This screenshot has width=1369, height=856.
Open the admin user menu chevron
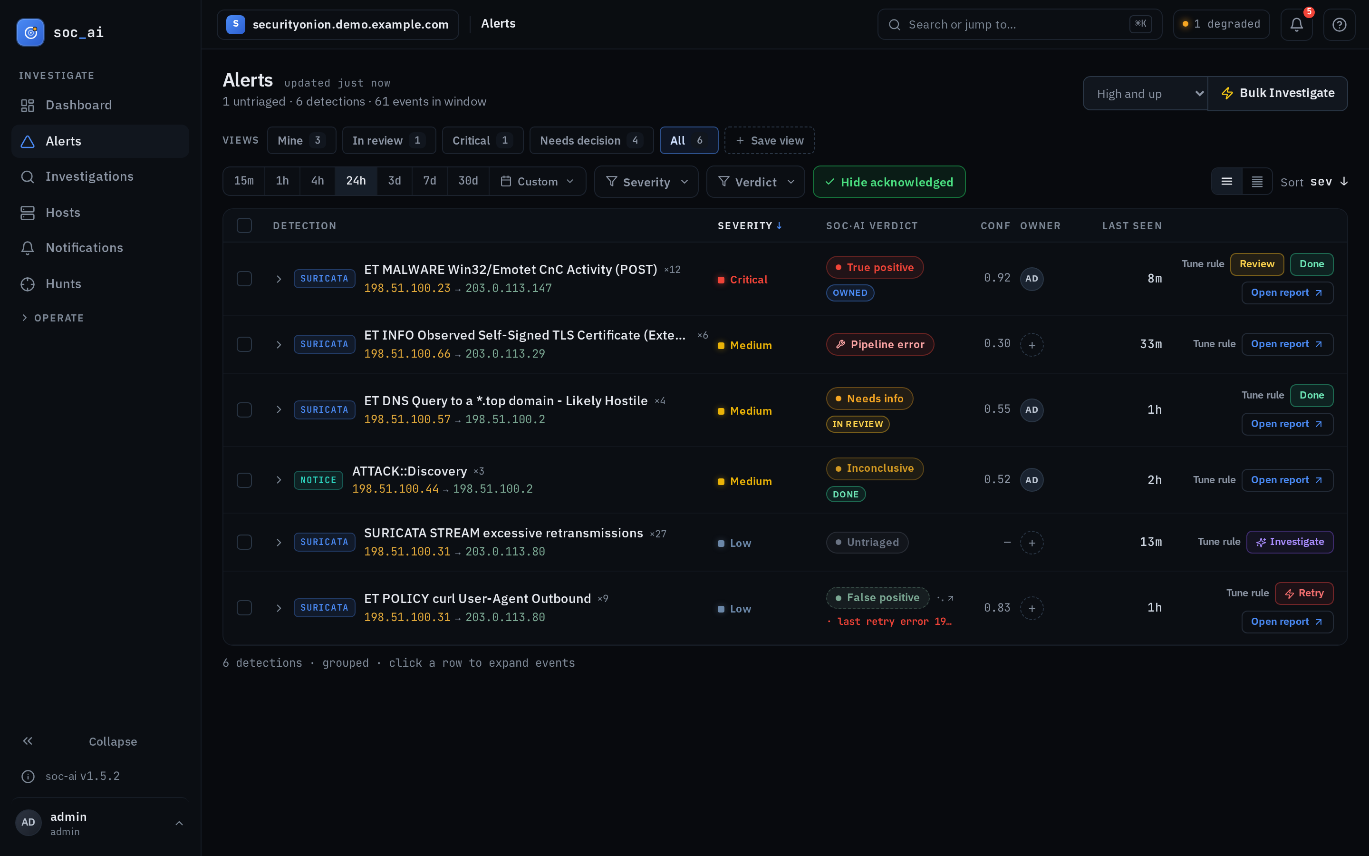click(x=179, y=823)
